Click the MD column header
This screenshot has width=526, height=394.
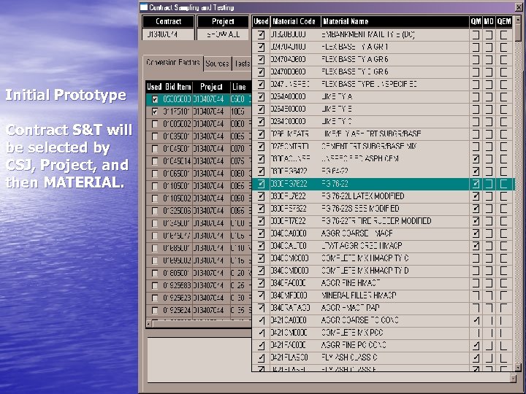[x=489, y=22]
